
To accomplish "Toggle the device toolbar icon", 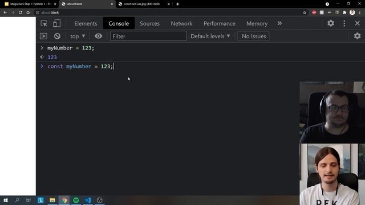I will click(x=56, y=23).
